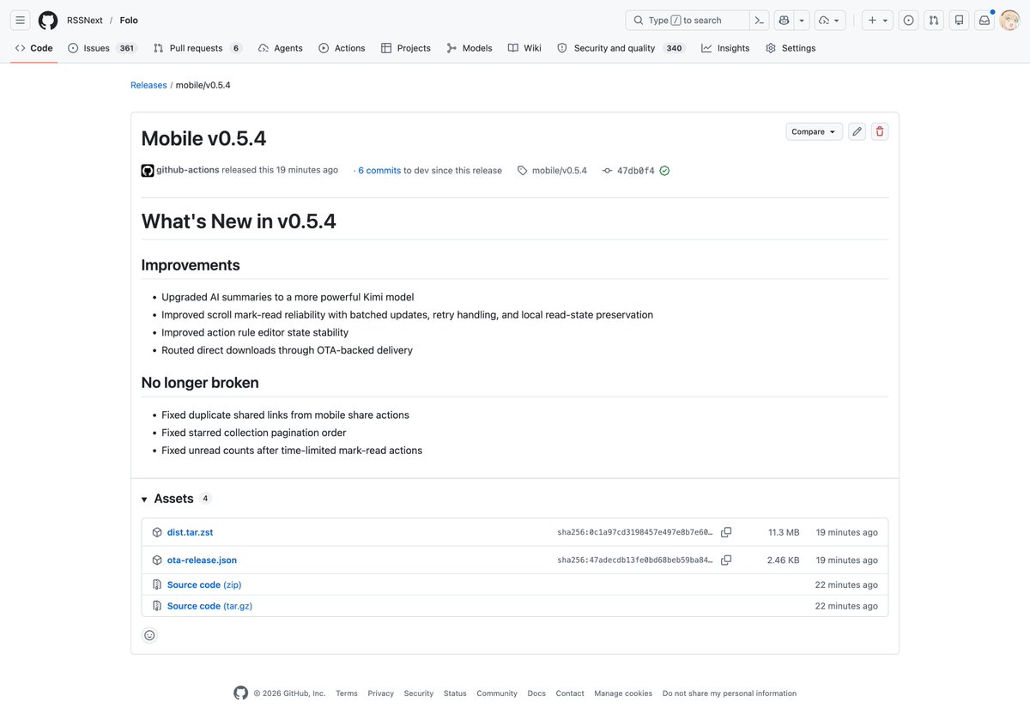Image resolution: width=1030 pixels, height=727 pixels.
Task: Open the repository Settings tab
Action: coord(791,48)
